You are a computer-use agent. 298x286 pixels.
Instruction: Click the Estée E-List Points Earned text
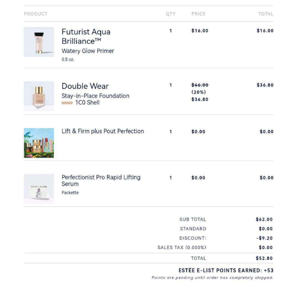[226, 271]
